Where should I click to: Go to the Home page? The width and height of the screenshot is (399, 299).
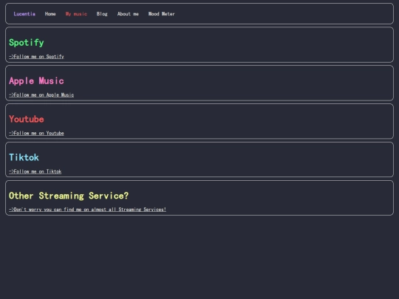tap(50, 14)
